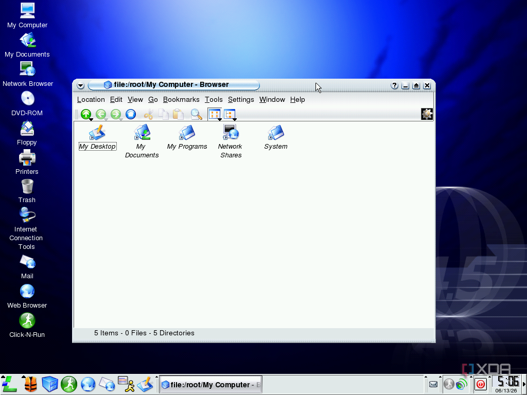Select the DVD-ROM desktop icon
Viewport: 527px width, 395px height.
click(27, 103)
